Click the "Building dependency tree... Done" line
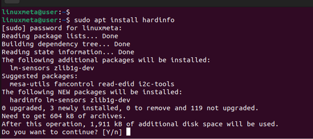The width and height of the screenshot is (313, 139). [66, 44]
